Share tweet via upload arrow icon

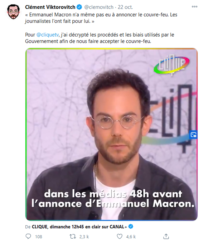[x=166, y=236]
